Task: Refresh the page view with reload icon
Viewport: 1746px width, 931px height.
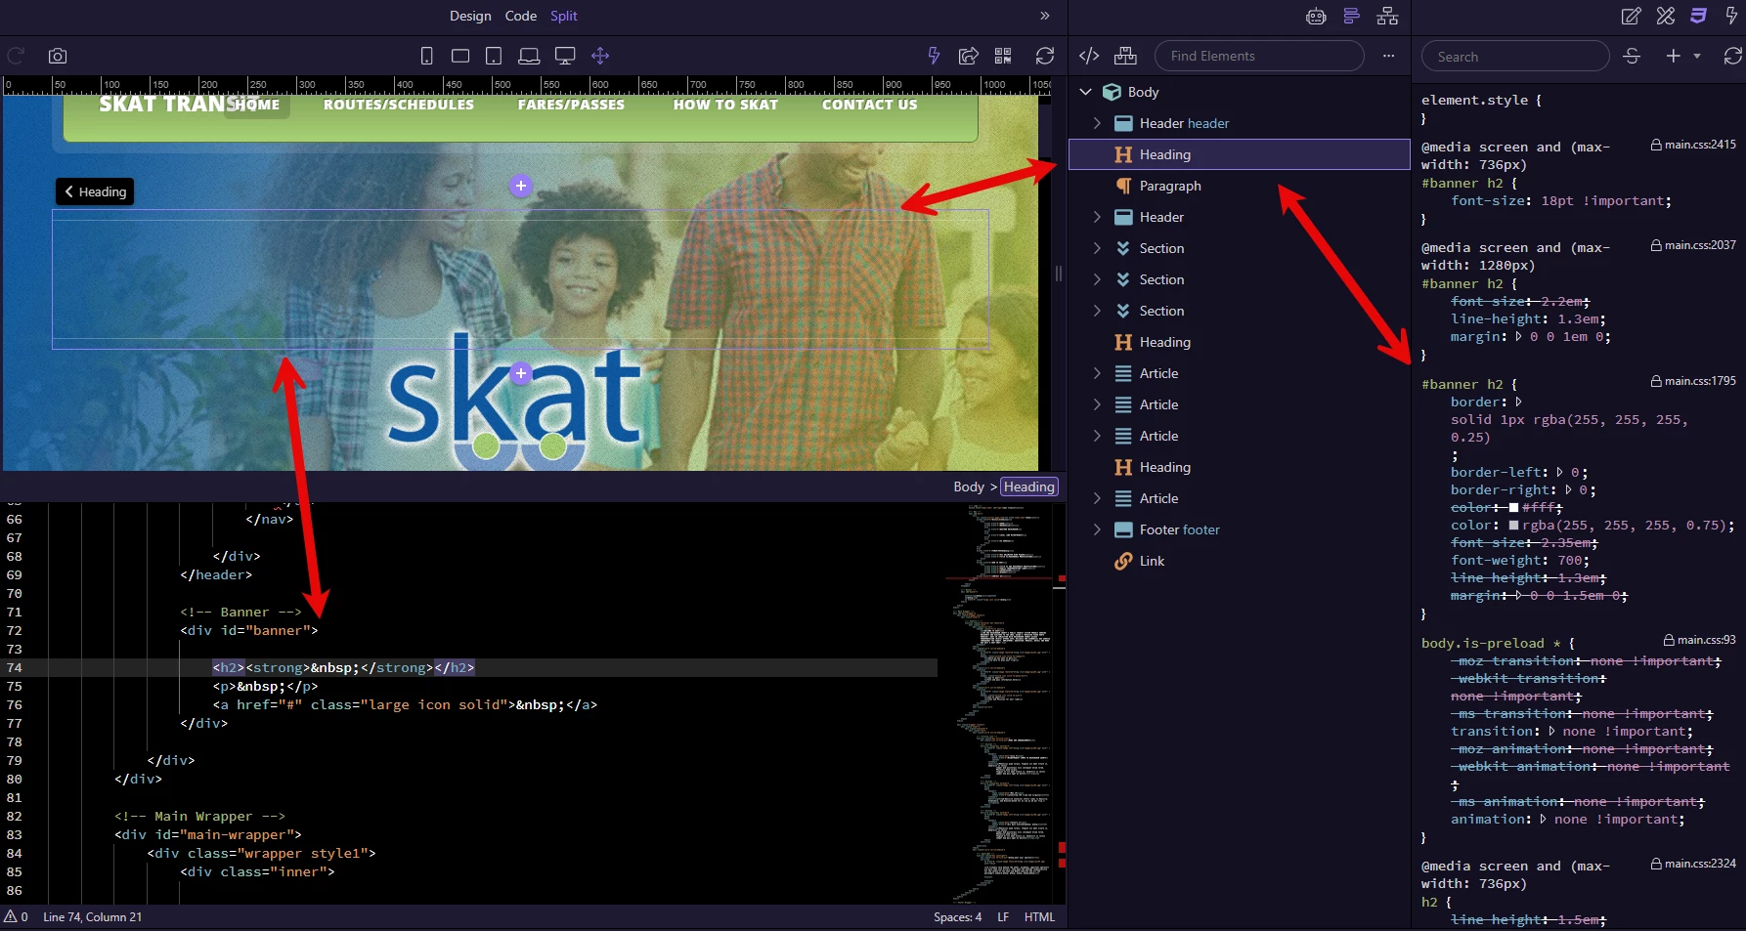Action: [x=1045, y=56]
